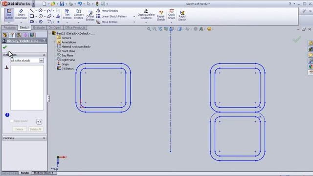Select the Circle sketch tool
This screenshot has width=313, height=176.
coord(41,11)
